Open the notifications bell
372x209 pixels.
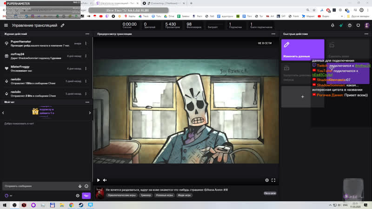pos(332,26)
